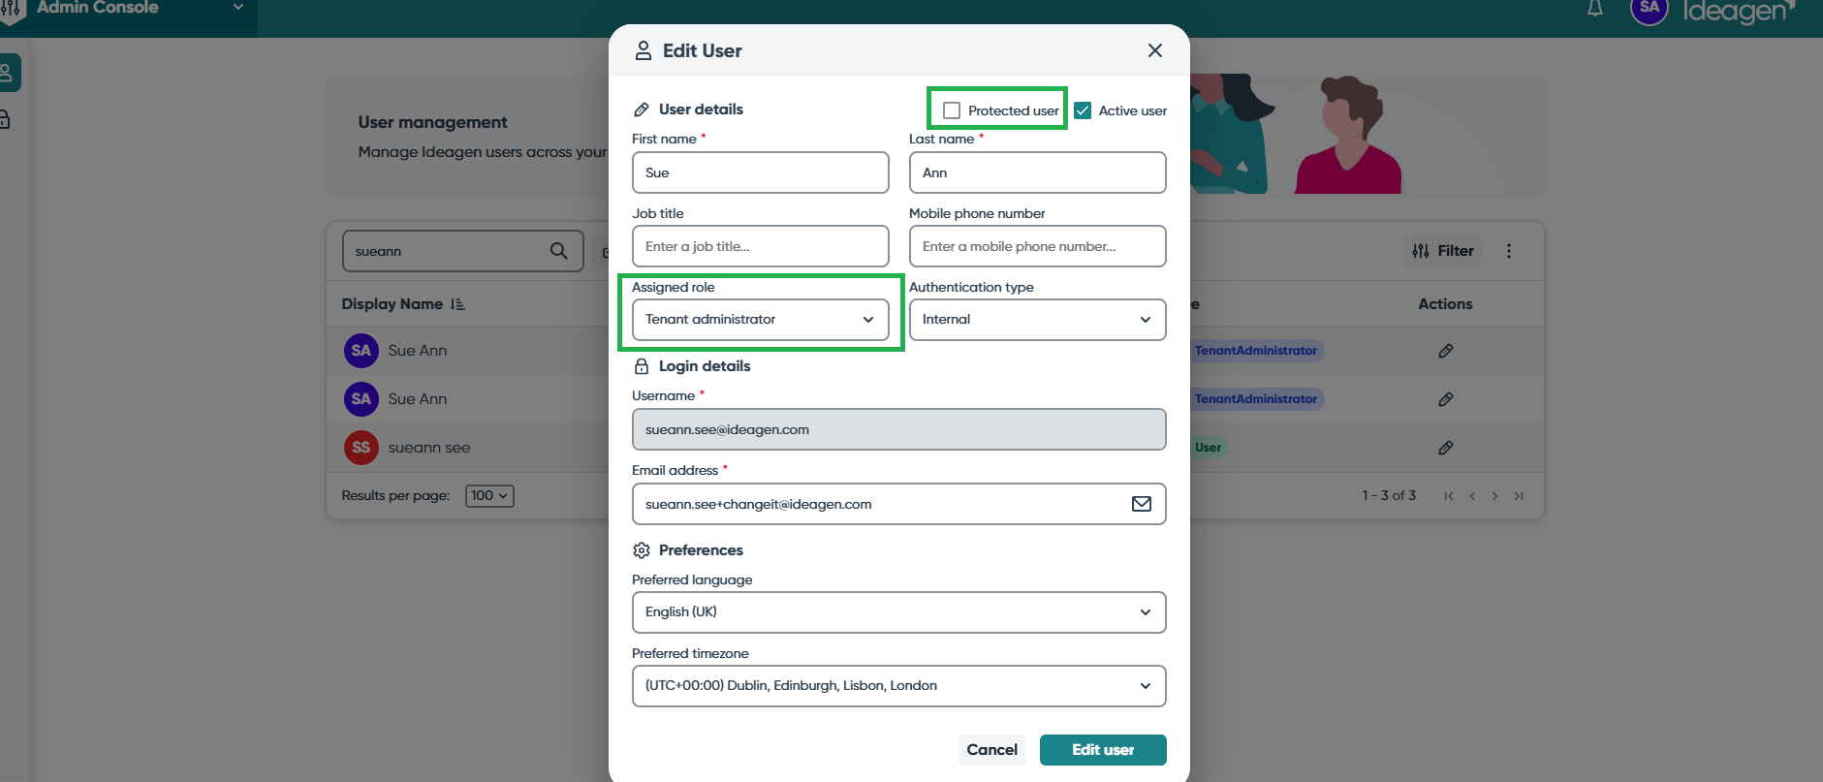
Task: Click the Edit user button
Action: 1102,750
